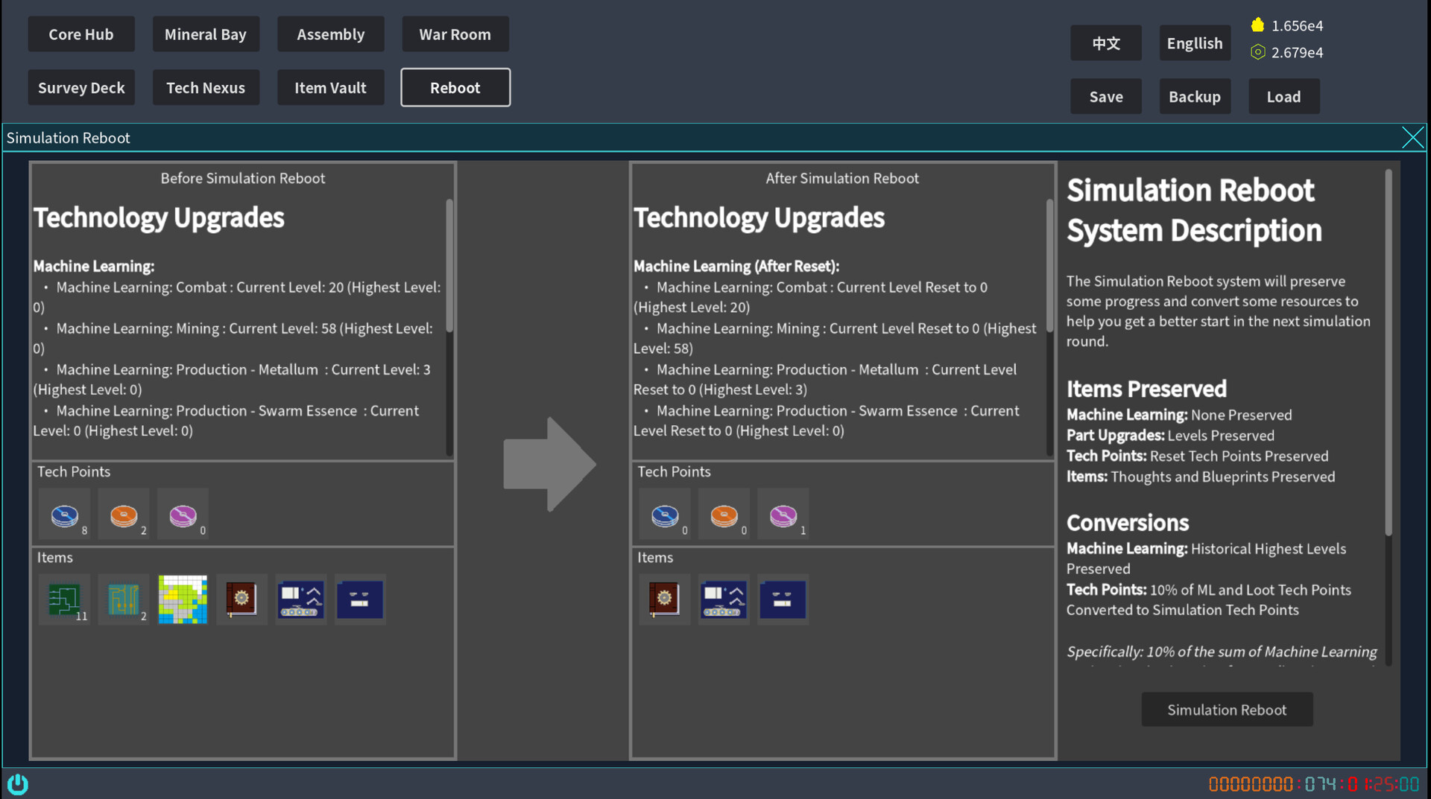Select the teal circuit board item with count 2
The image size is (1431, 799).
(124, 599)
